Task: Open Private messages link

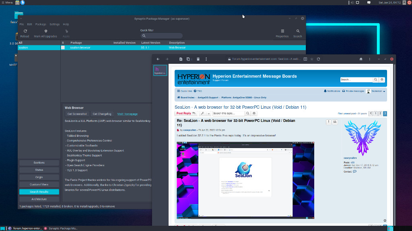Action: [353, 91]
